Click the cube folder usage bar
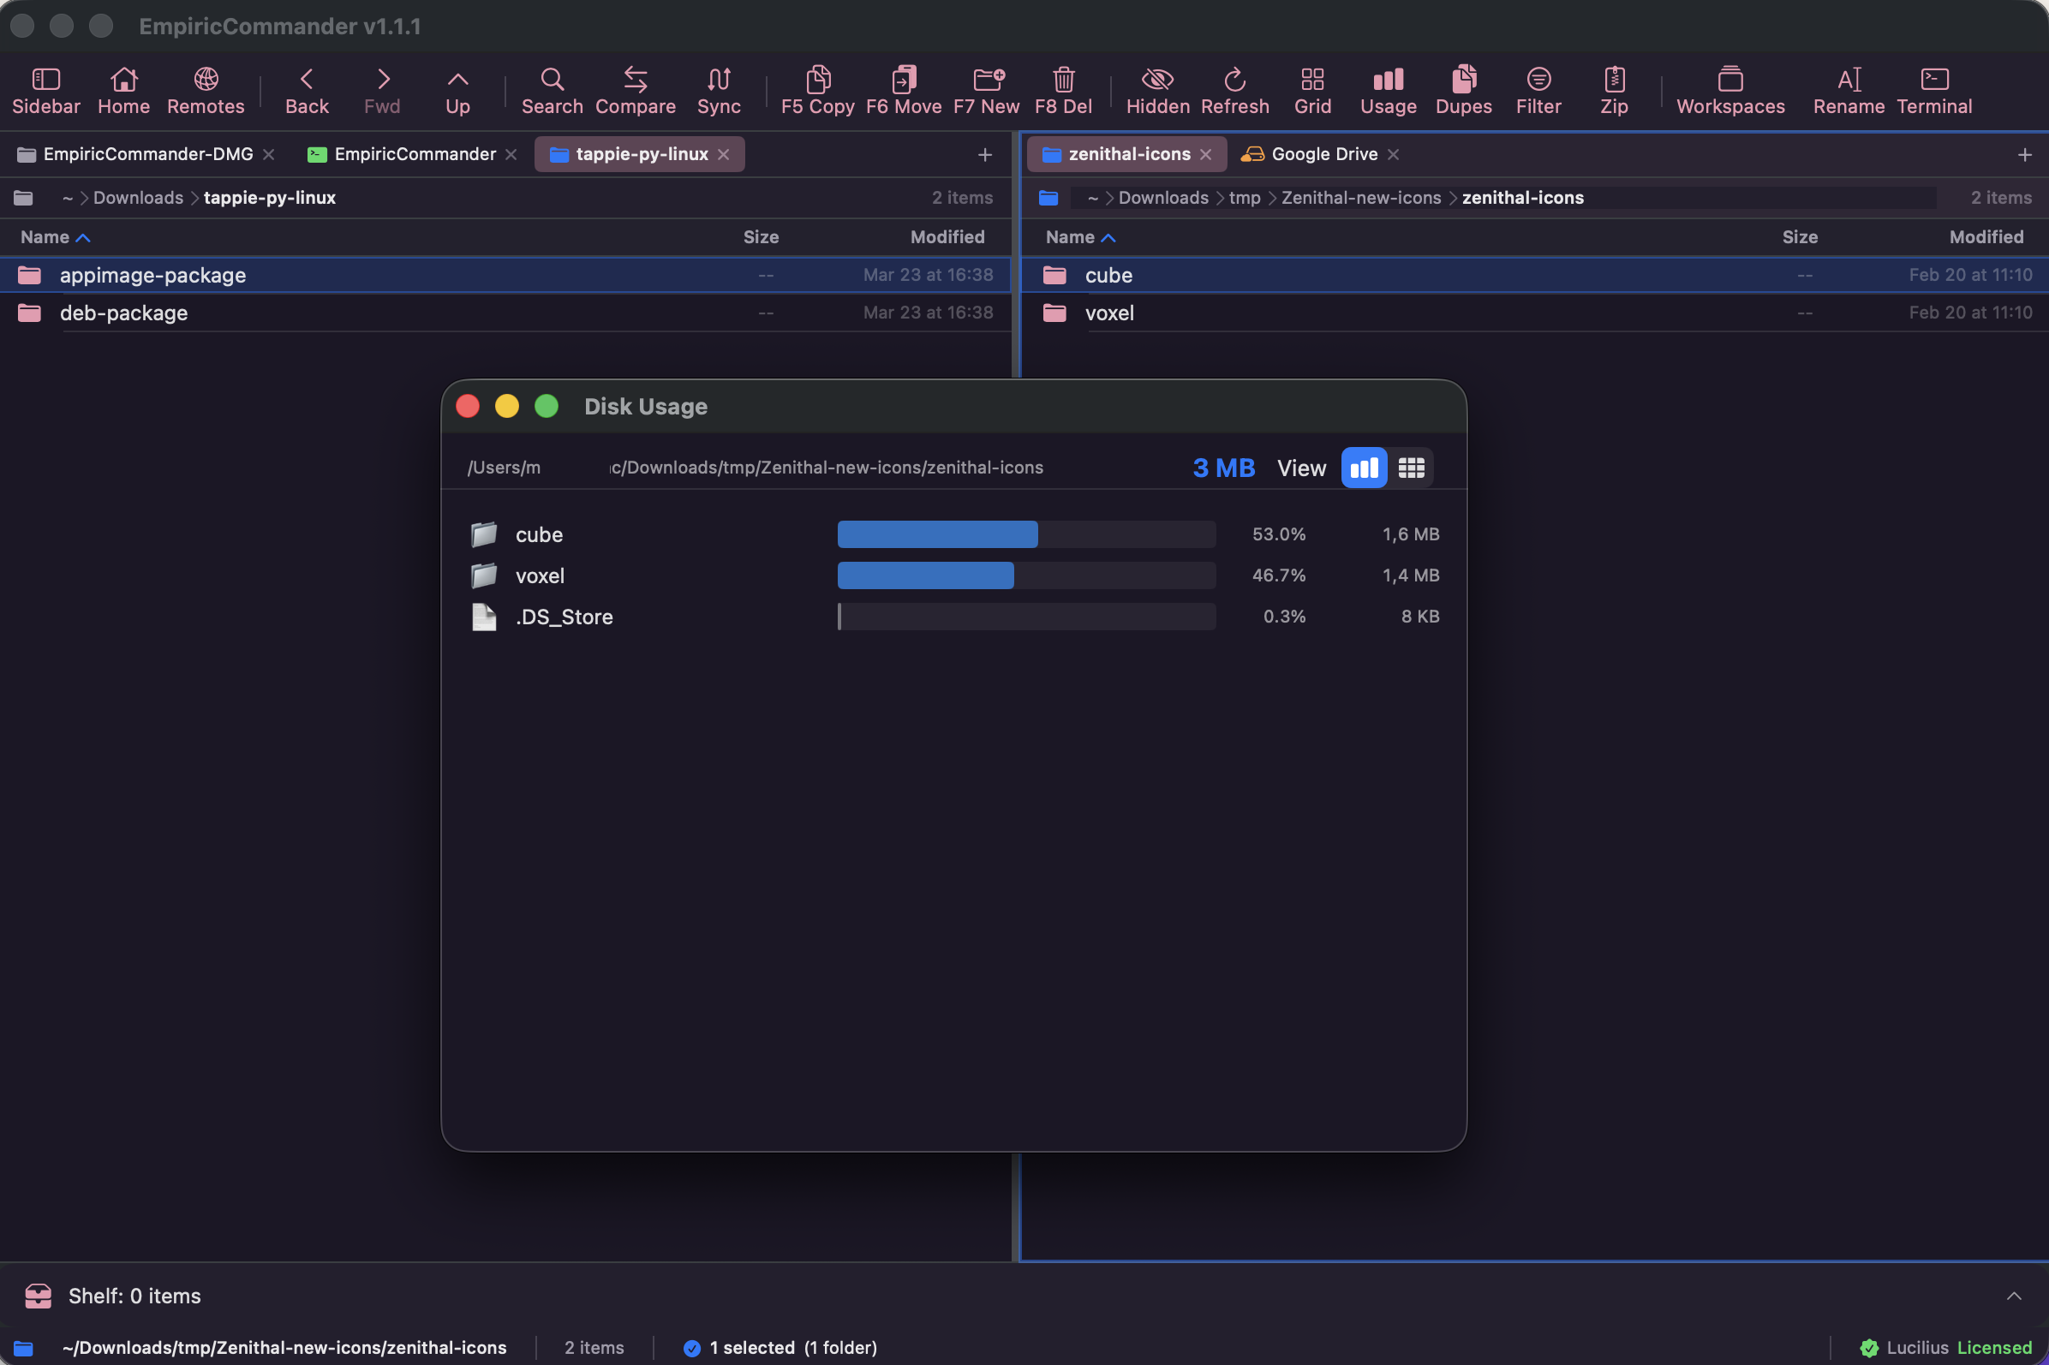 [x=938, y=533]
